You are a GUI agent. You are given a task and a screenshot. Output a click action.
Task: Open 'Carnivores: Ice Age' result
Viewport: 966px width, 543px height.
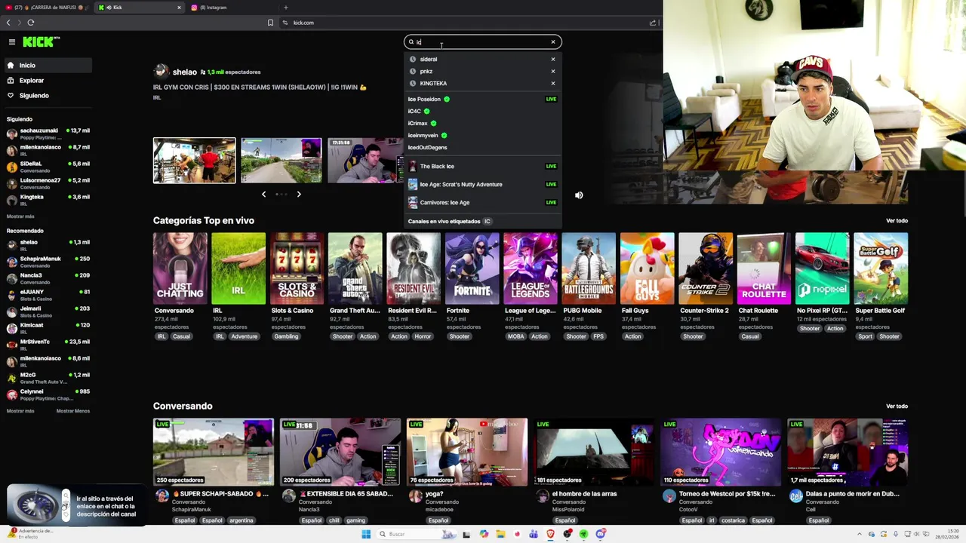(483, 202)
